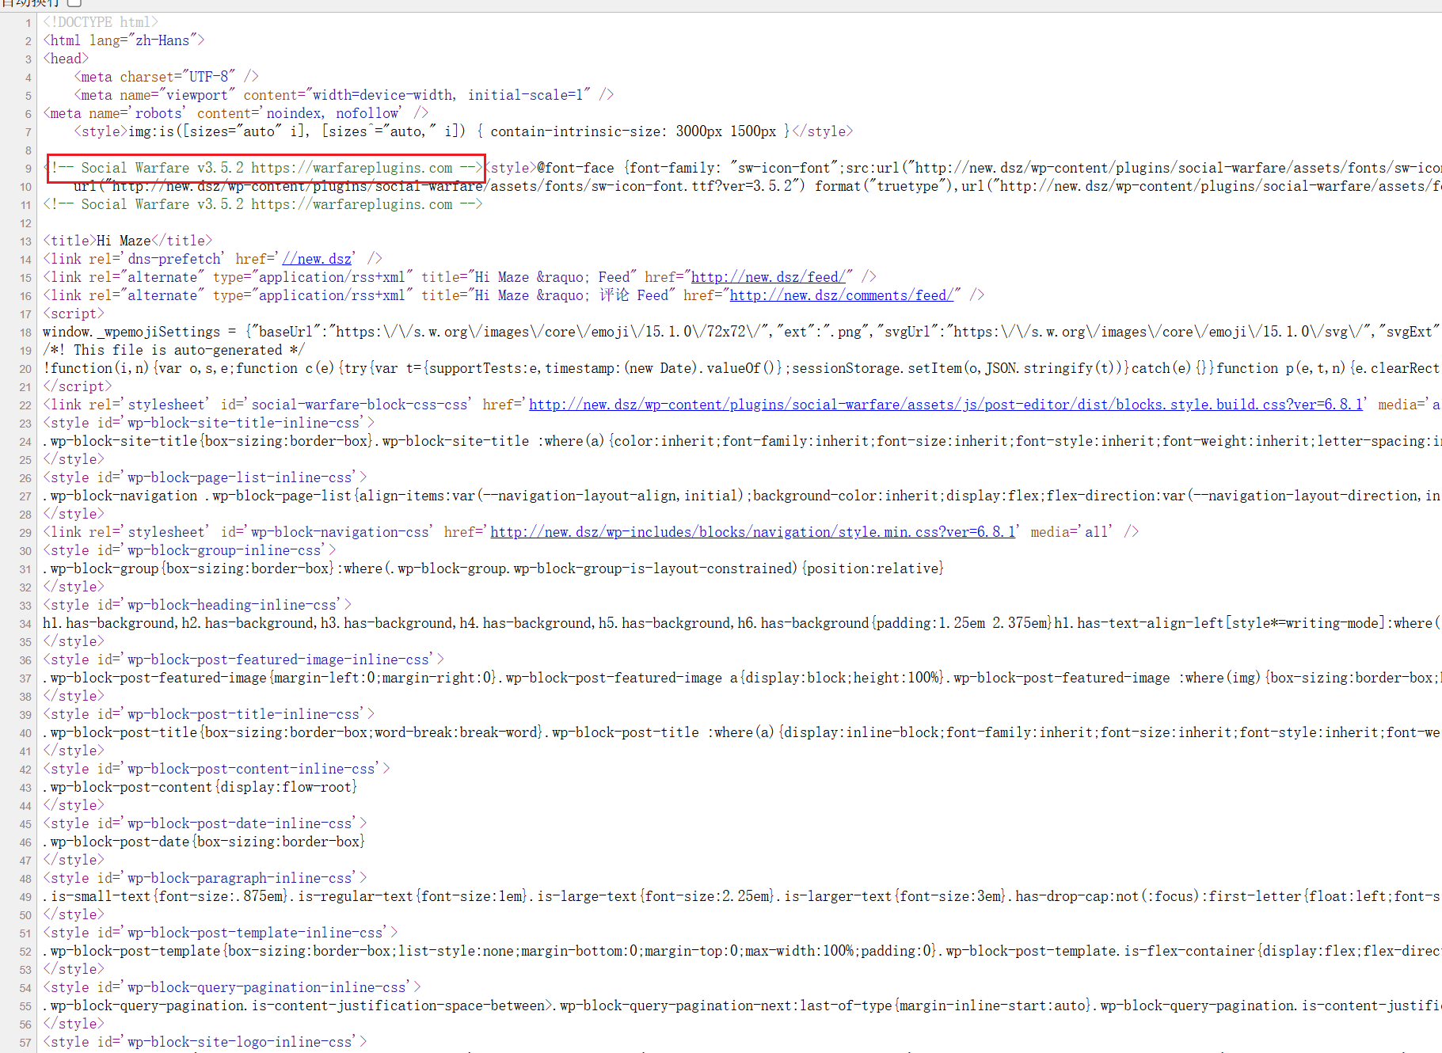Click the wp-block-query-pagination-inline-css style tag
The height and width of the screenshot is (1053, 1442).
tap(232, 987)
